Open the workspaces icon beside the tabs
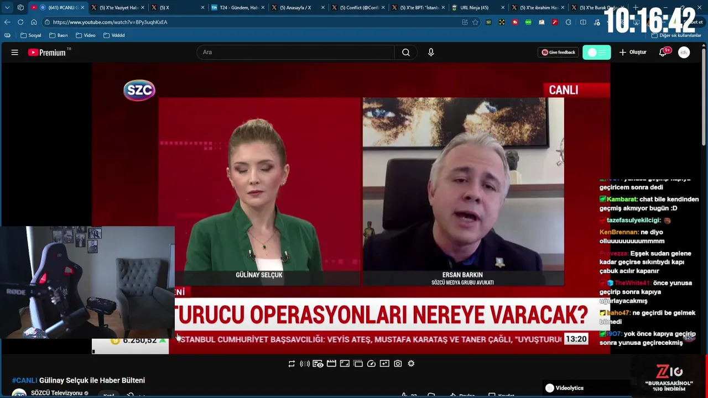The width and height of the screenshot is (708, 398). (x=20, y=8)
